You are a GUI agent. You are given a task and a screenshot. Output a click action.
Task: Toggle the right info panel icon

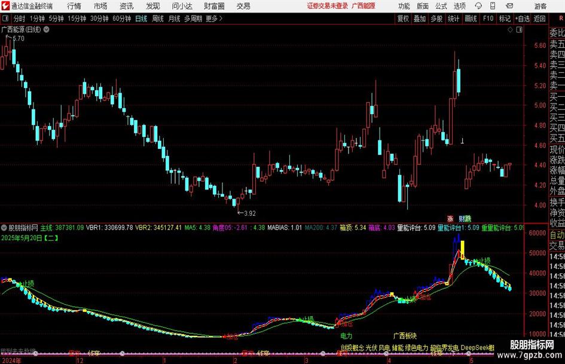click(x=519, y=29)
